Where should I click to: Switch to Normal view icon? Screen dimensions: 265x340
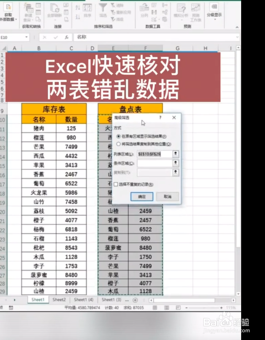(155, 308)
